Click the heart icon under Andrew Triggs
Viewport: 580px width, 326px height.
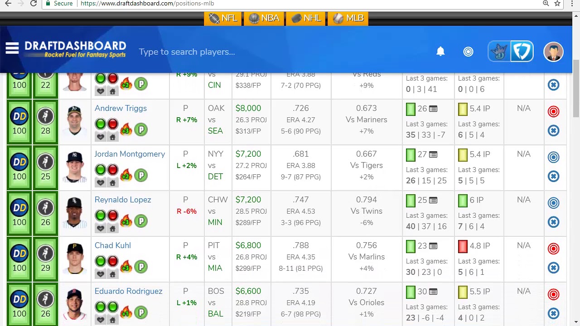(101, 137)
